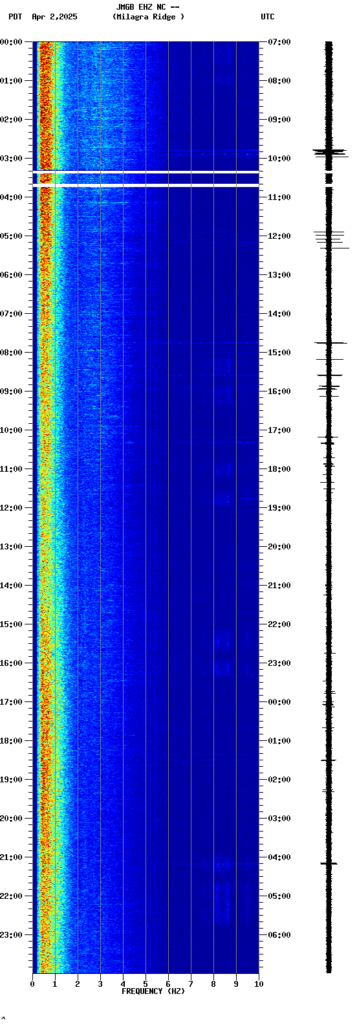The height and width of the screenshot is (1025, 357).
Task: Click the red low-frequency band at 01:00 PDT
Action: [45, 81]
